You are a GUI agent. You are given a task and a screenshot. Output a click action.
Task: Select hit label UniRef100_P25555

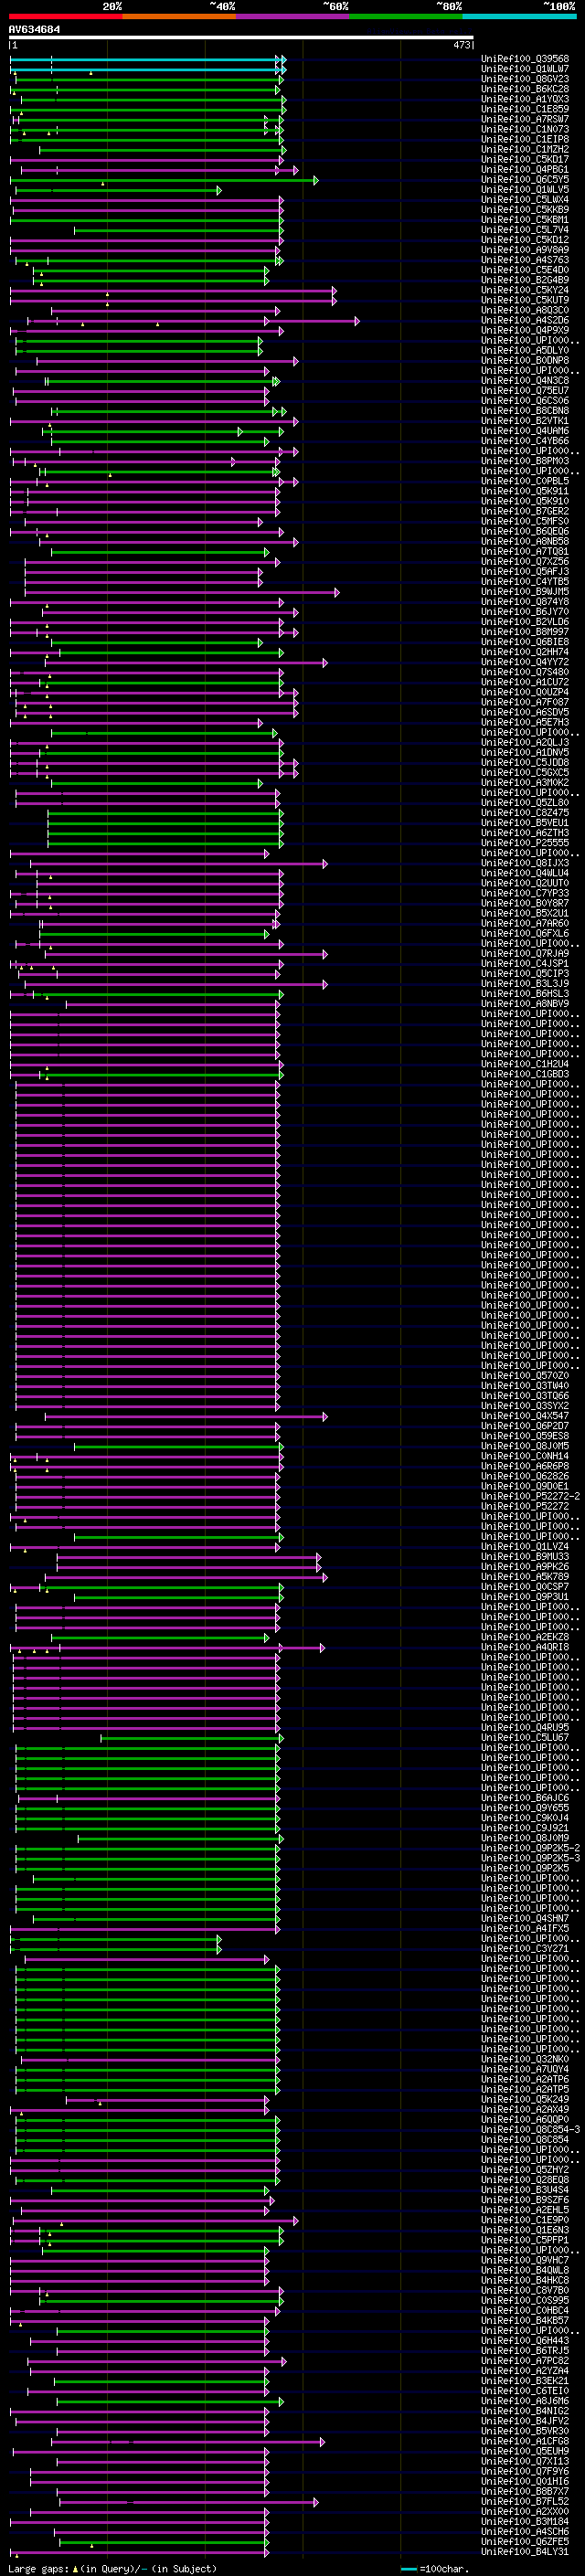pyautogui.click(x=525, y=843)
